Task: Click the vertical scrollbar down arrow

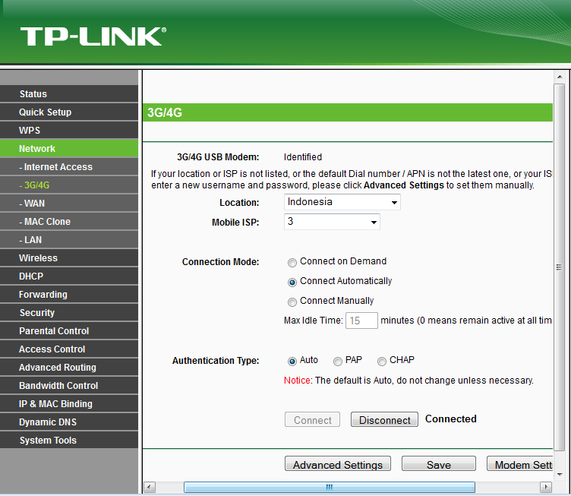Action: pyautogui.click(x=560, y=475)
